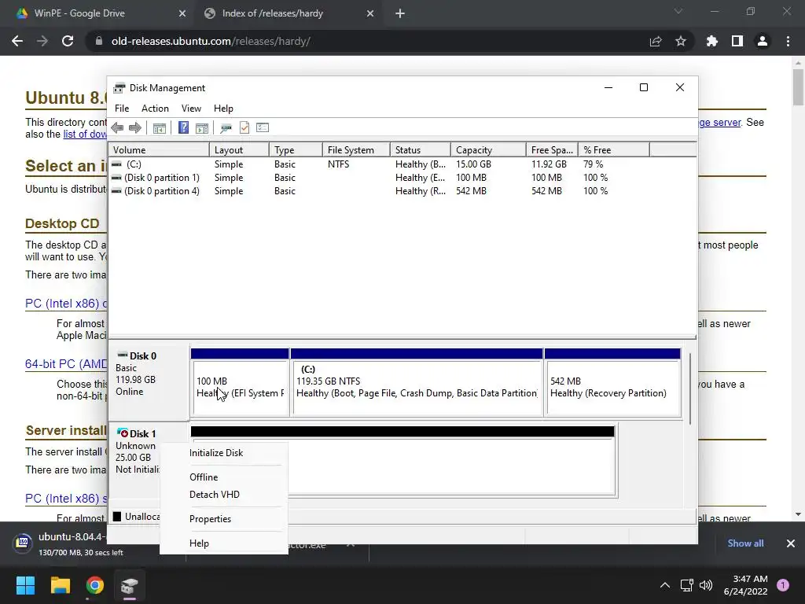
Task: Open Chrome three-dot menu
Action: click(x=788, y=41)
